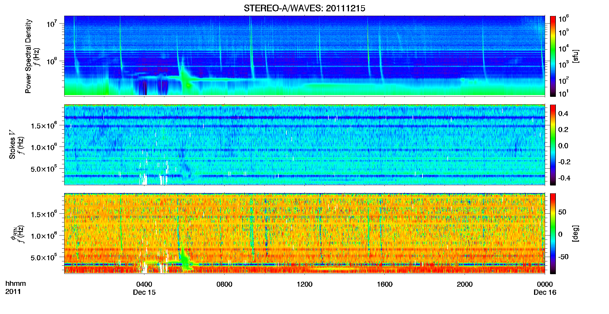Click the 2000 time axis label
Screen dimensions: 609x314
click(x=465, y=284)
